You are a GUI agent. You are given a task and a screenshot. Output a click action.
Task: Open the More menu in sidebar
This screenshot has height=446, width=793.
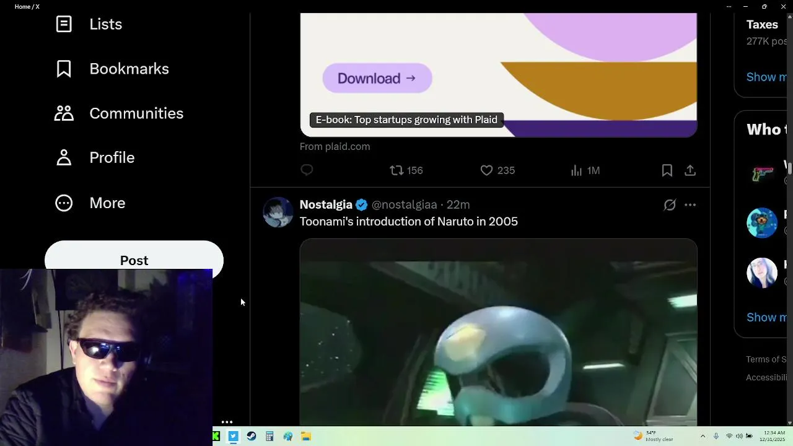(90, 203)
